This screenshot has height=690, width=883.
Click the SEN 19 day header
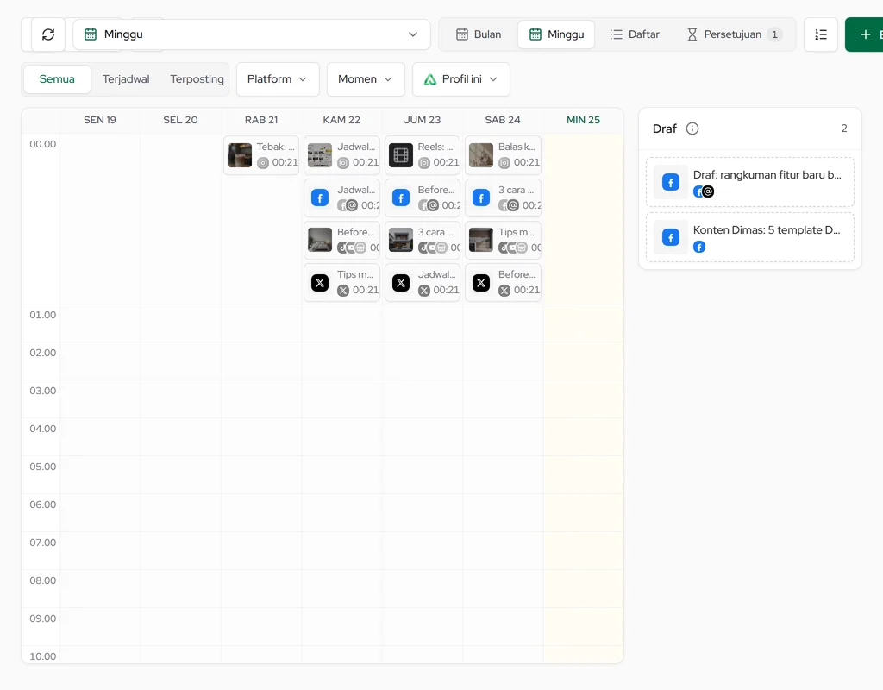click(x=100, y=120)
